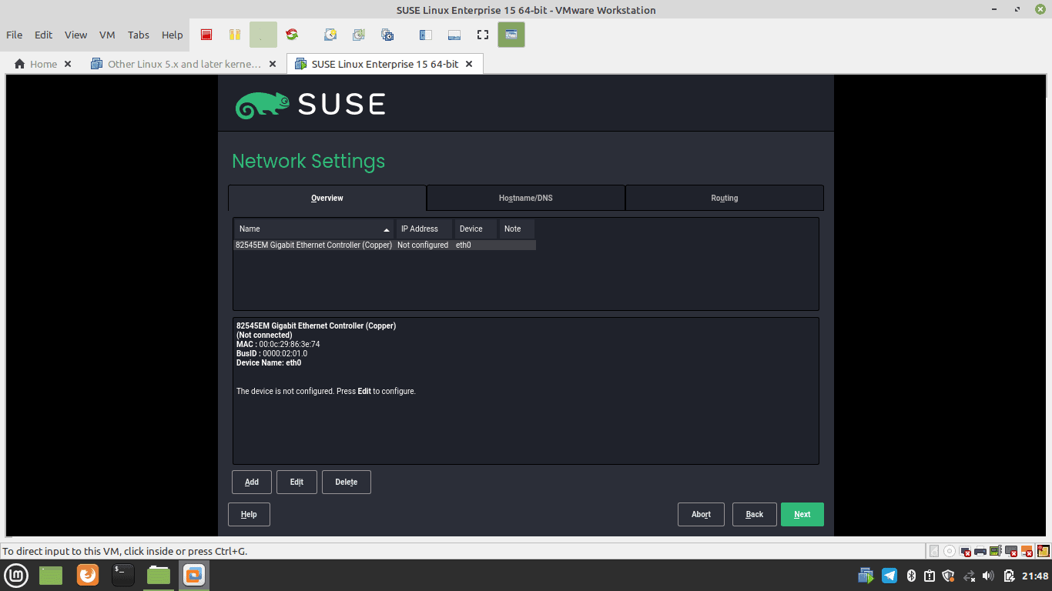Open the Linux Mint start menu
This screenshot has width=1052, height=591.
17,575
